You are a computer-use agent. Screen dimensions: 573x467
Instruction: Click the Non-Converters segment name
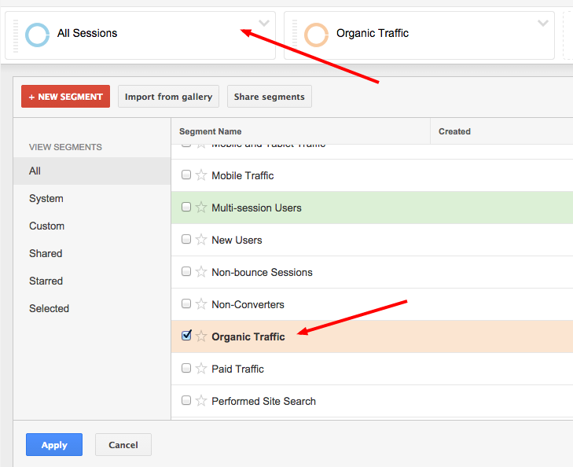tap(248, 304)
